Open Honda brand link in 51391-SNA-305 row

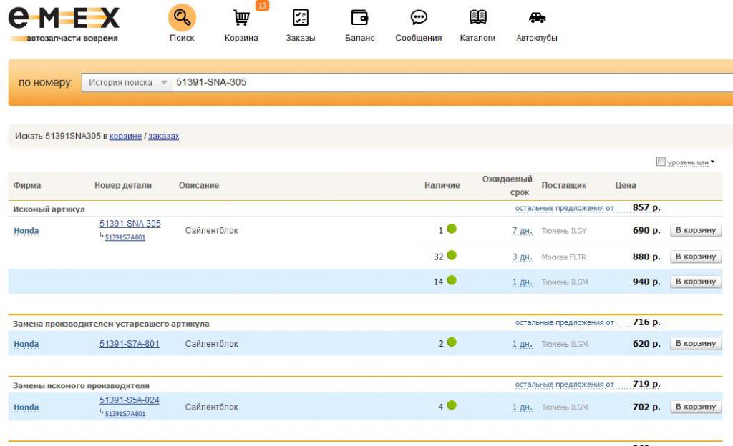pyautogui.click(x=26, y=231)
